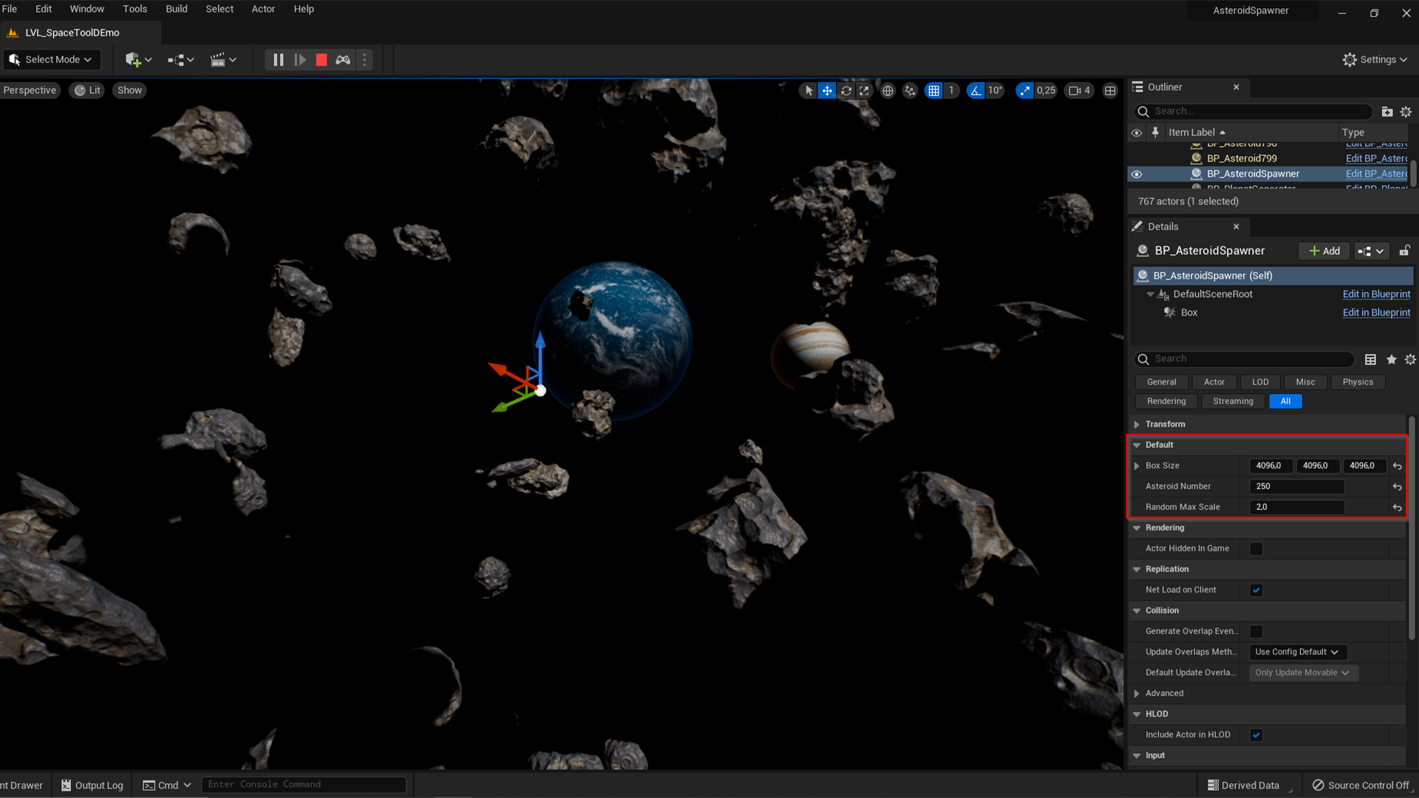Open the Window menu

click(86, 9)
